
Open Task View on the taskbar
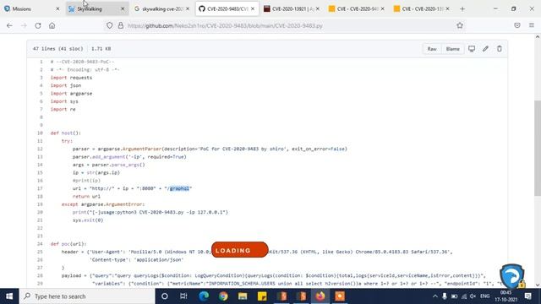(x=183, y=296)
